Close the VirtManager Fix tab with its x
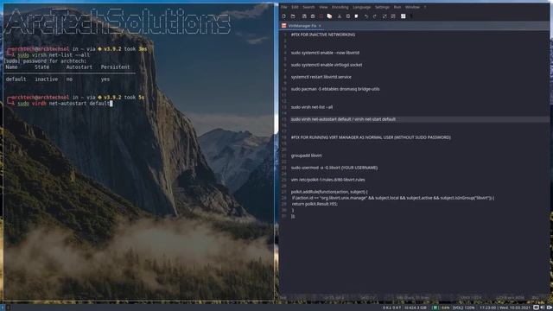The height and width of the screenshot is (311, 553). coord(320,26)
